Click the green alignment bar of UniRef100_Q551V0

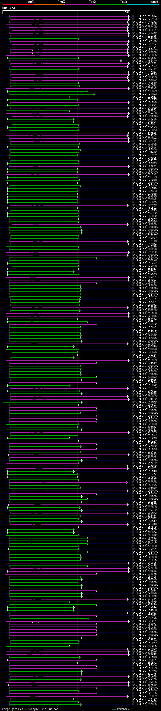pos(50,618)
